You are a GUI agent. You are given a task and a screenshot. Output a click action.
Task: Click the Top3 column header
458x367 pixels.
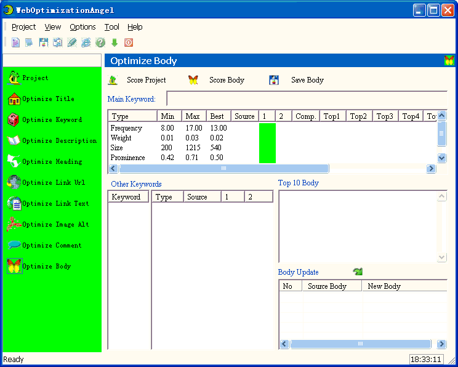click(x=385, y=116)
